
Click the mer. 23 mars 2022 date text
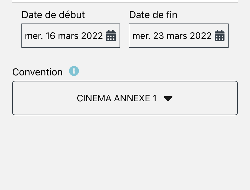[x=172, y=36]
